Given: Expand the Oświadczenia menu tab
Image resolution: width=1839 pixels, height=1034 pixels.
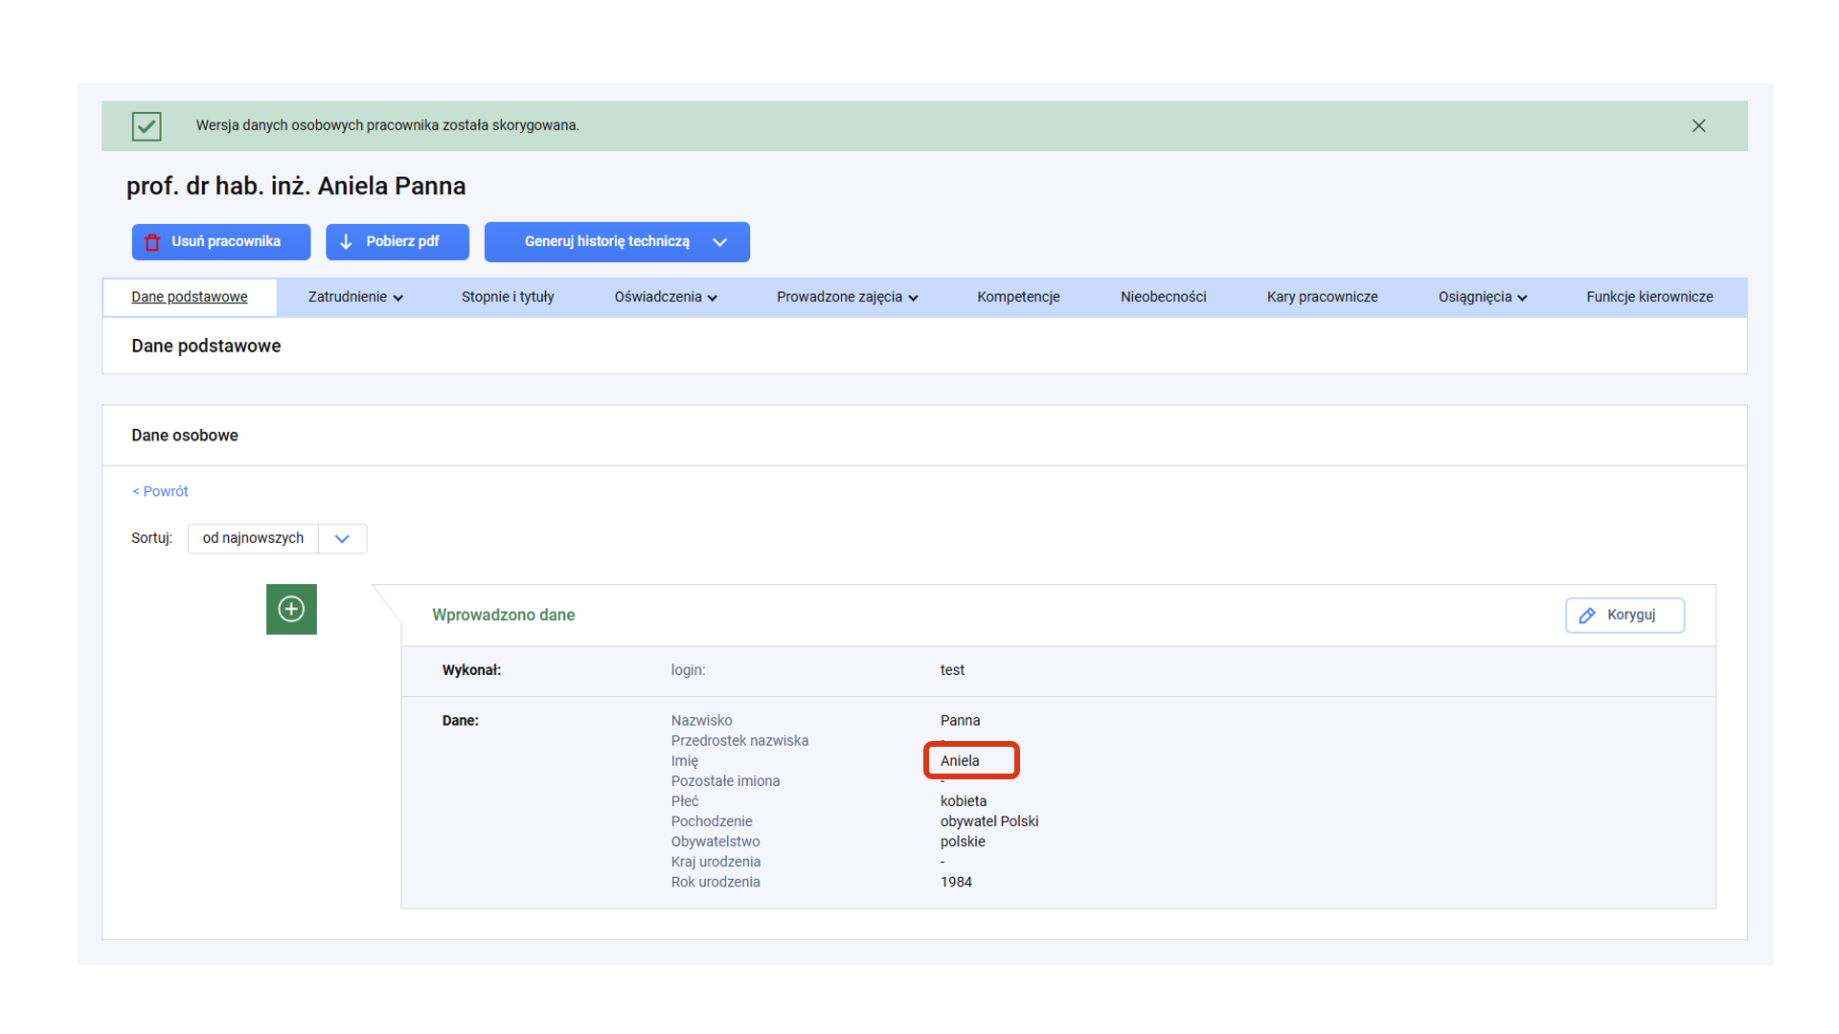Looking at the screenshot, I should click(x=666, y=297).
